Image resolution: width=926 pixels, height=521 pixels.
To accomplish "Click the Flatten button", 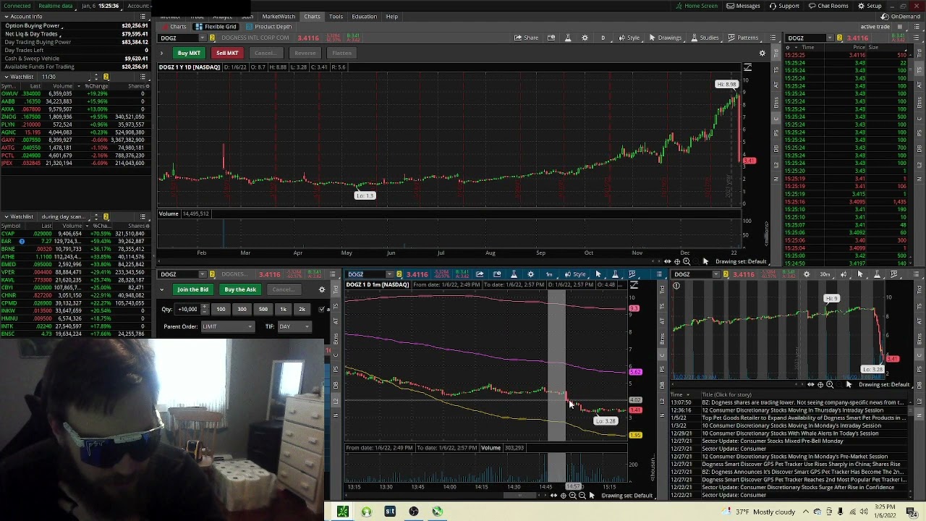I will click(341, 53).
